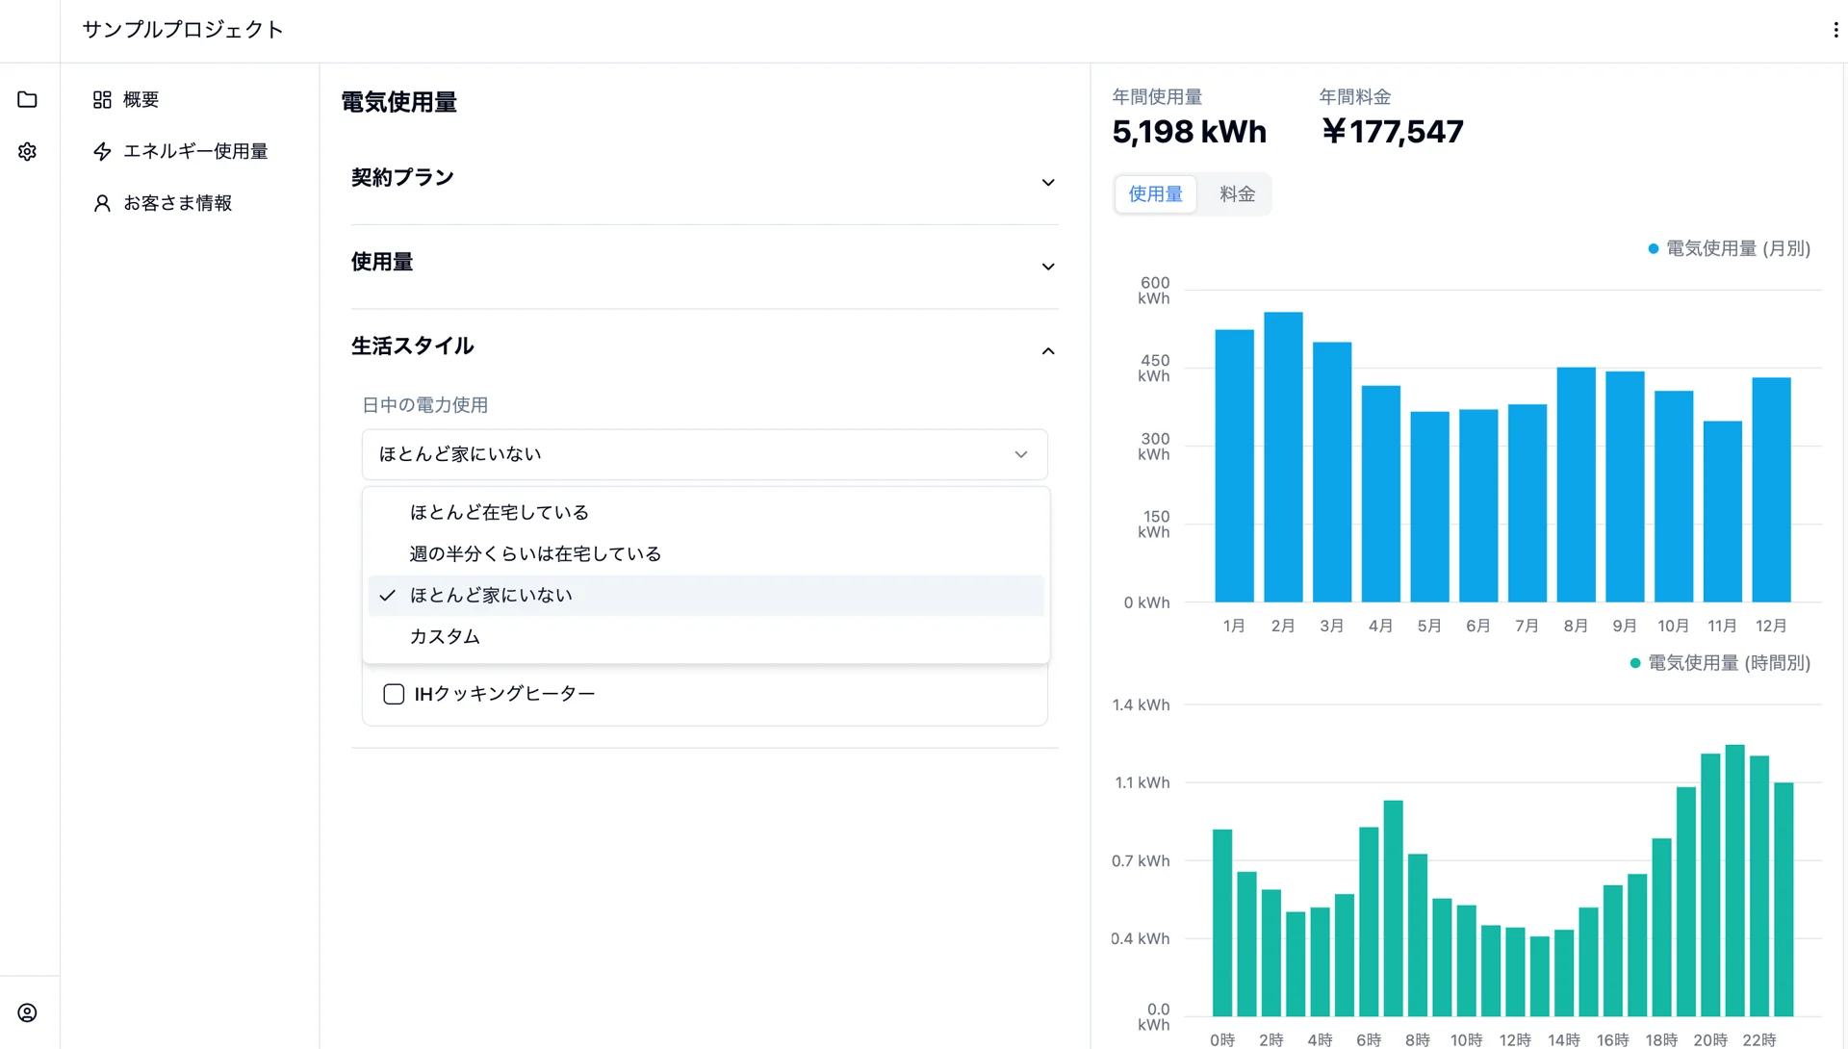Click the IHクッキングヒーター label text
The image size is (1848, 1049).
coord(504,694)
